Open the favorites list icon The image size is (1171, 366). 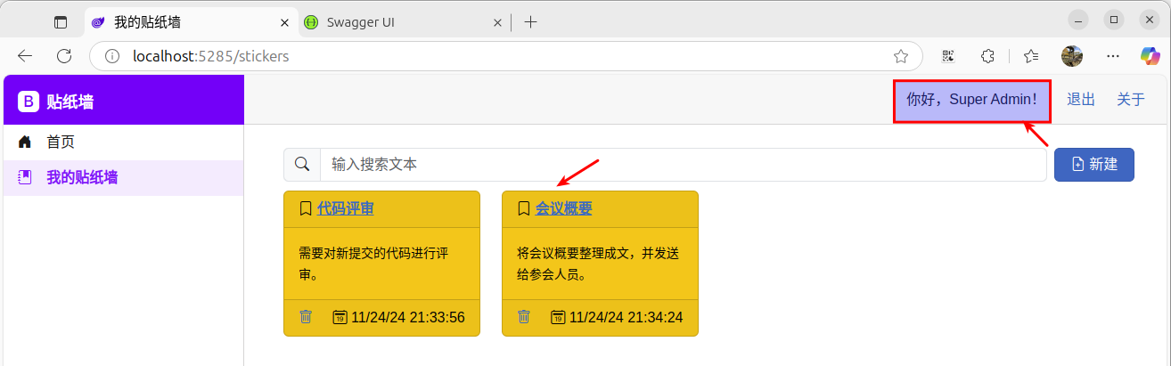pyautogui.click(x=1031, y=56)
